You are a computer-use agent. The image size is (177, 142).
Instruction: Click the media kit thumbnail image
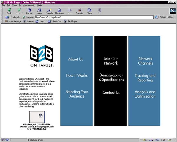click(37, 117)
